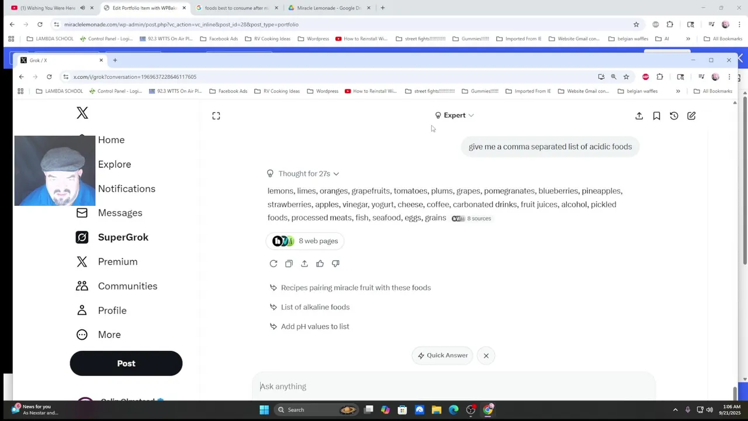748x421 pixels.
Task: Click the 8 sources inline link
Action: (472, 219)
